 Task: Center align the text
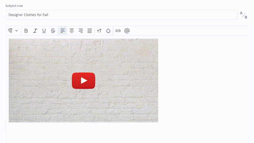71,31
